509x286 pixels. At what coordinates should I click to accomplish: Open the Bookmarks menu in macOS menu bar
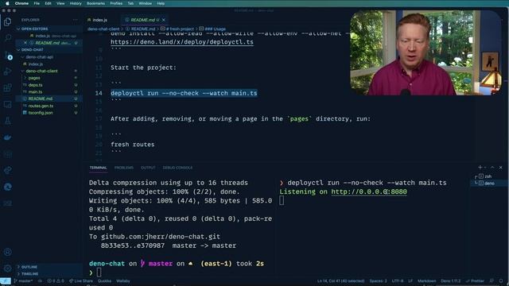point(95,3)
